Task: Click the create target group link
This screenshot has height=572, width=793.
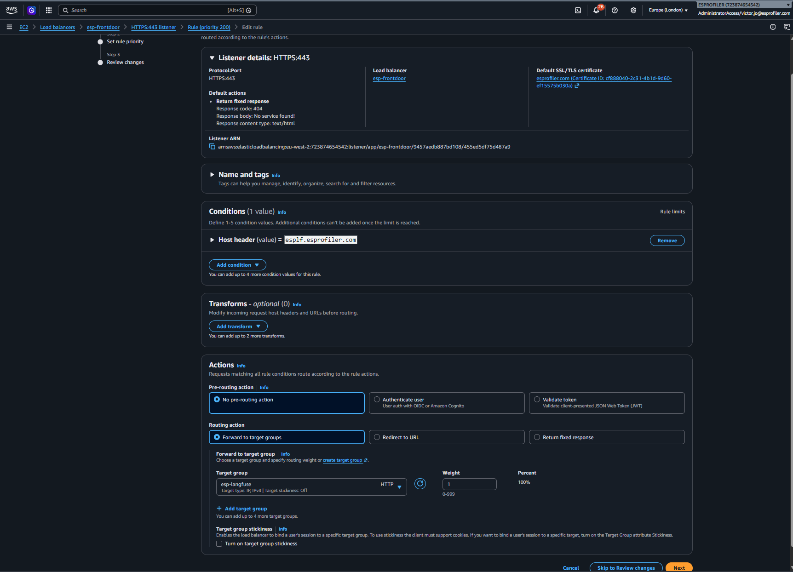Action: coord(343,460)
